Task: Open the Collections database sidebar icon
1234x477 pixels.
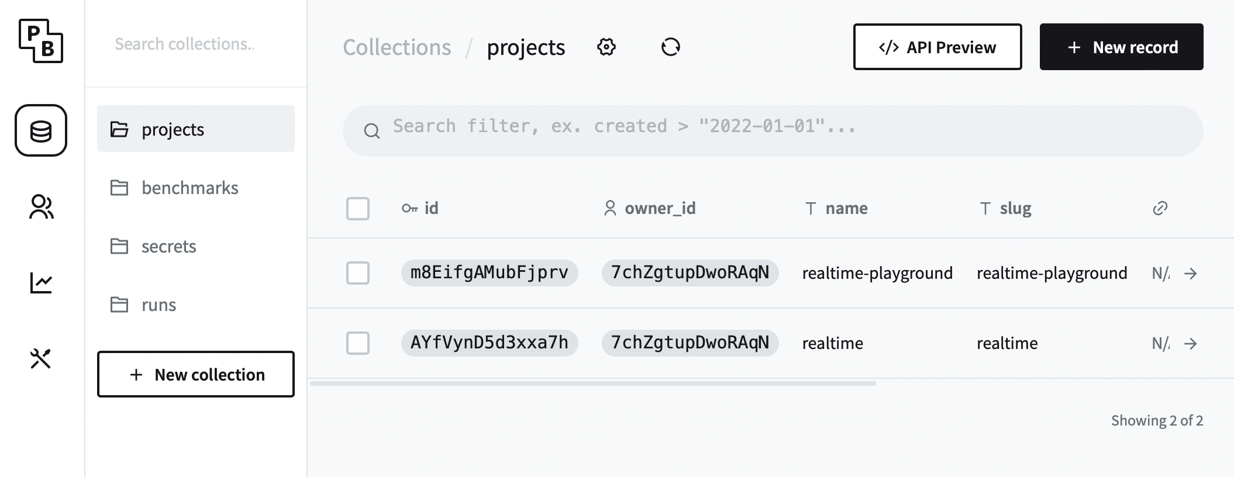Action: 41,130
